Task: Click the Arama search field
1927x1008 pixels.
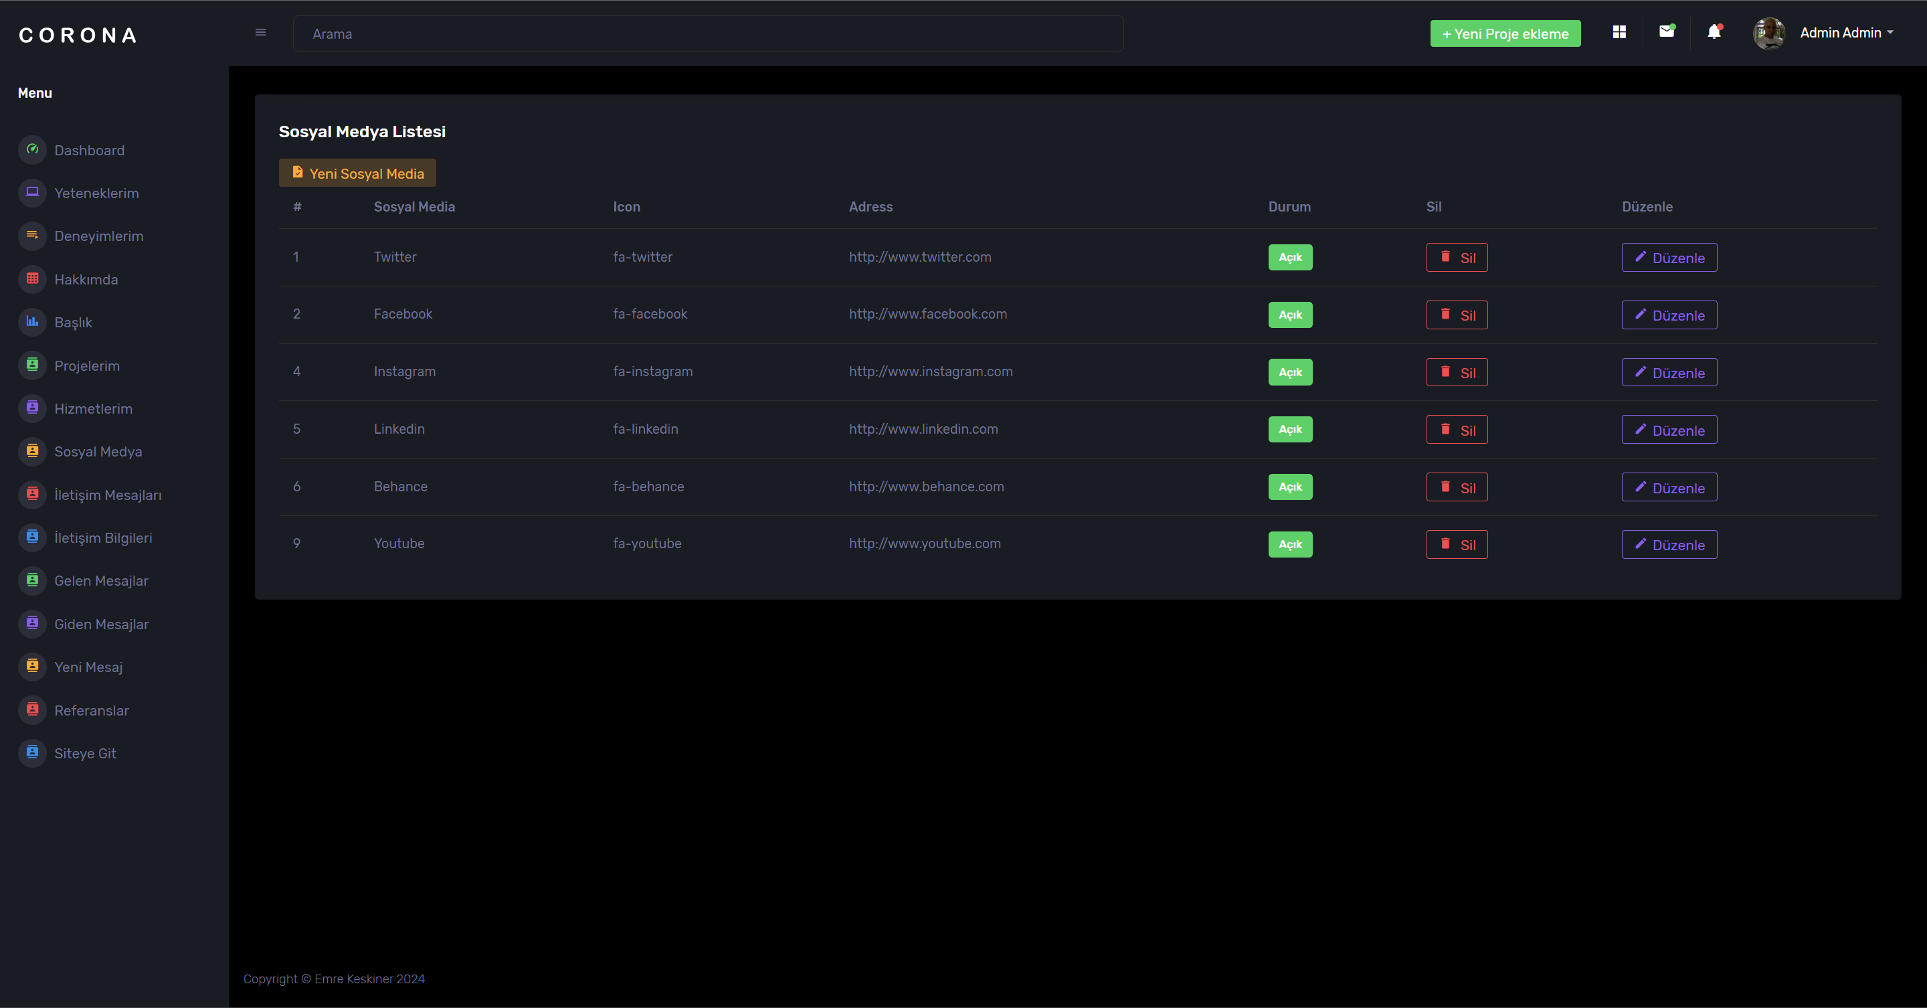Action: pos(707,33)
